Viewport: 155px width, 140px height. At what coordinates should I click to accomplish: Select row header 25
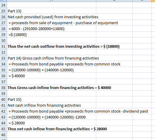tap(3, 11)
